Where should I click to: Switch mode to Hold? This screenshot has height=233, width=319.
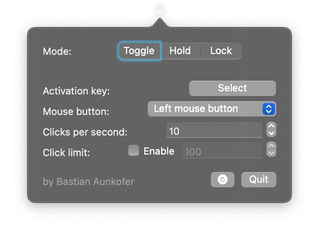[180, 51]
